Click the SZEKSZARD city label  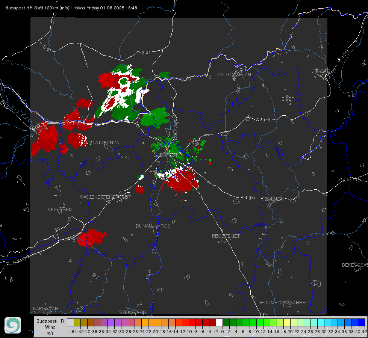click(133, 312)
